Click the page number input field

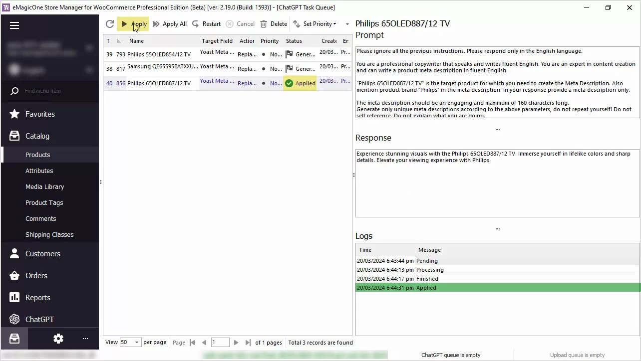[220, 343]
